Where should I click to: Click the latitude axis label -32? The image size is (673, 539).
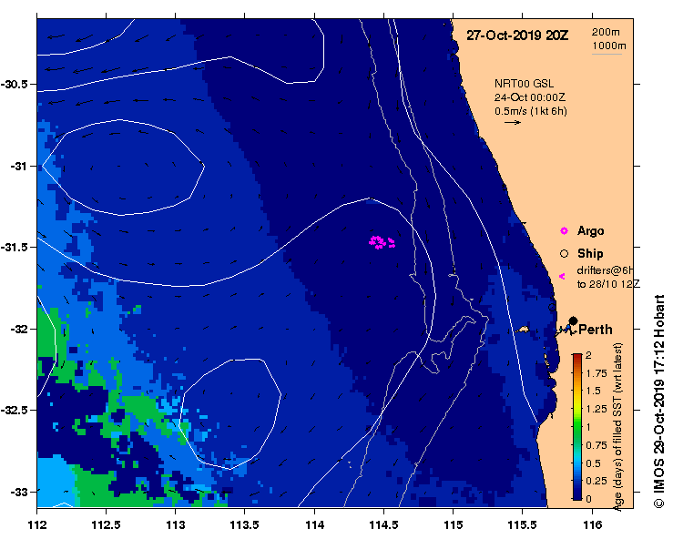(18, 330)
